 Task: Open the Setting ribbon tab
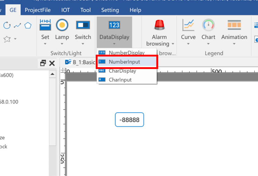pos(110,10)
